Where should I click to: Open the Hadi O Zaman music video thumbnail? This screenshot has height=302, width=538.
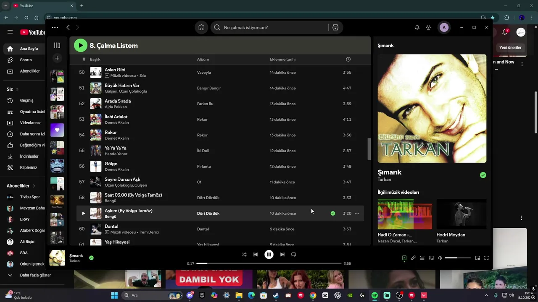405,214
